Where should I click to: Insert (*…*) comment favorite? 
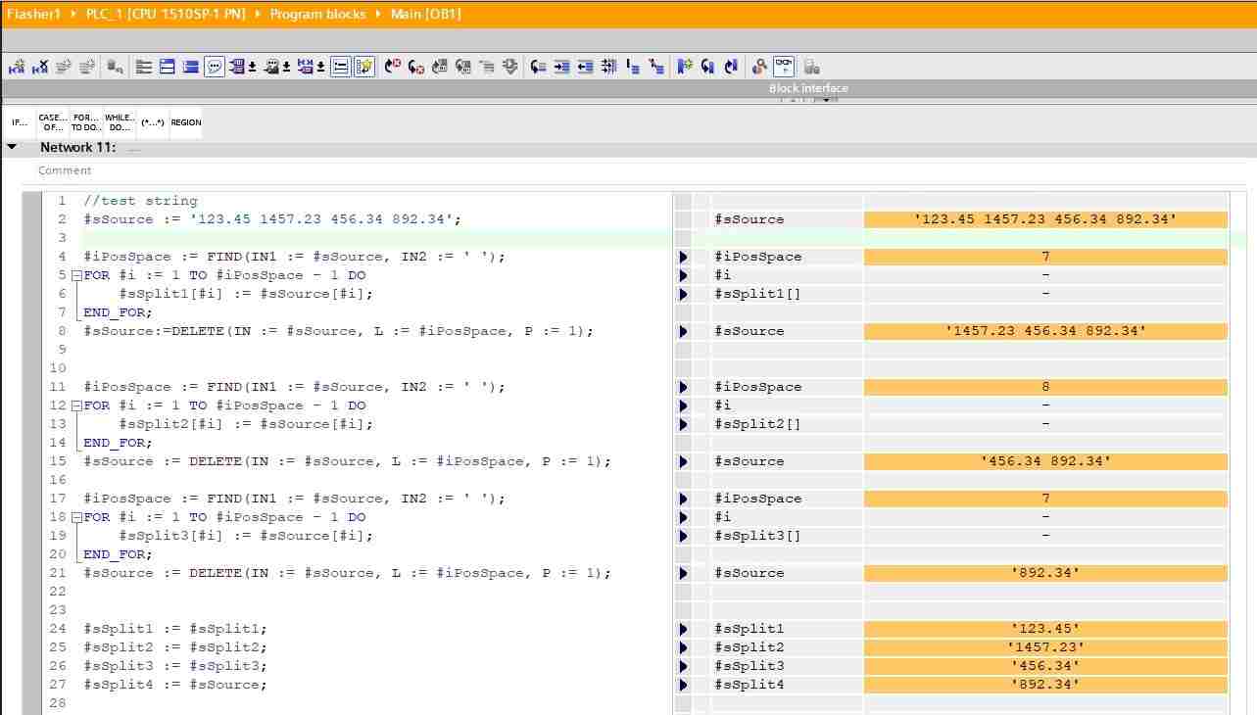coord(153,122)
